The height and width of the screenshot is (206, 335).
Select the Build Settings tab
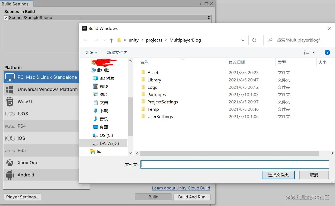click(x=17, y=4)
